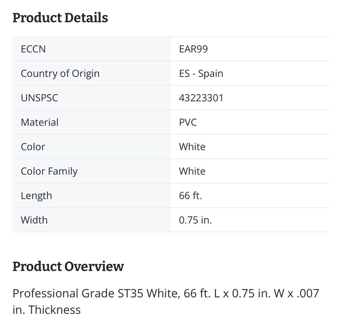The image size is (341, 335).
Task: Select the White value in Color row
Action: pos(192,147)
